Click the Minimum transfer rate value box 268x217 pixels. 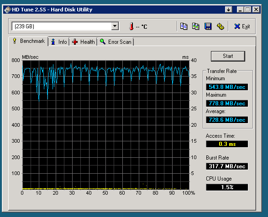pyautogui.click(x=227, y=87)
